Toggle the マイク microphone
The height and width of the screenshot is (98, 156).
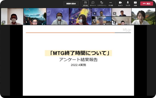[128, 4]
